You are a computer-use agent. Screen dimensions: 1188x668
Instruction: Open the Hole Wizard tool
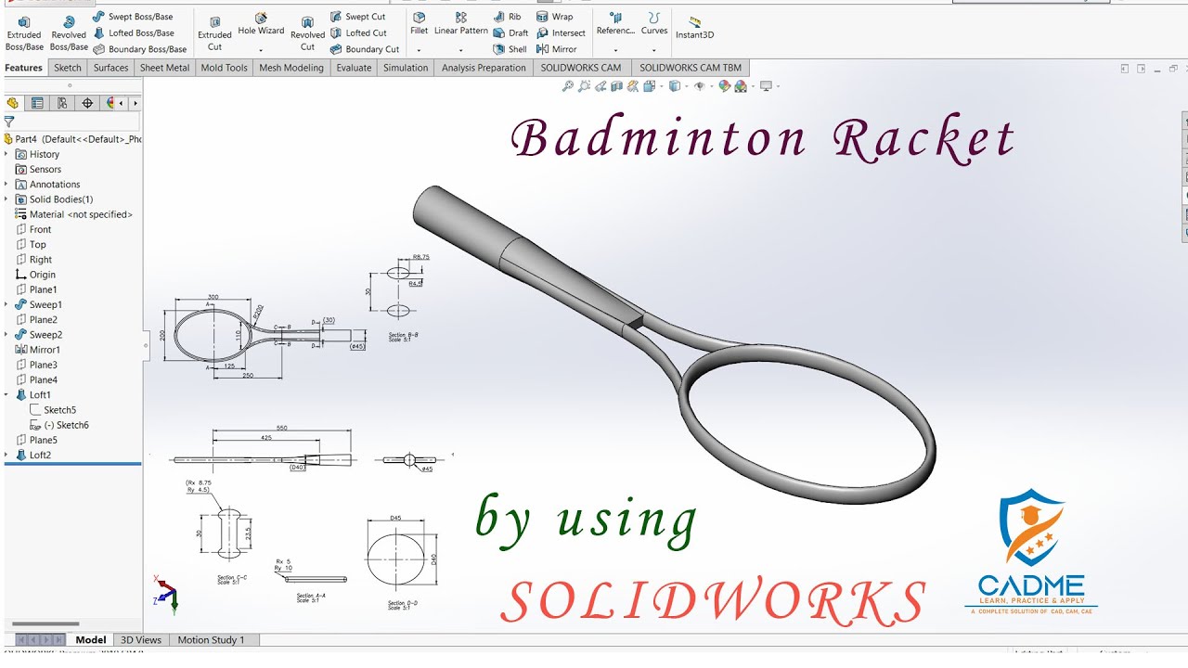261,24
